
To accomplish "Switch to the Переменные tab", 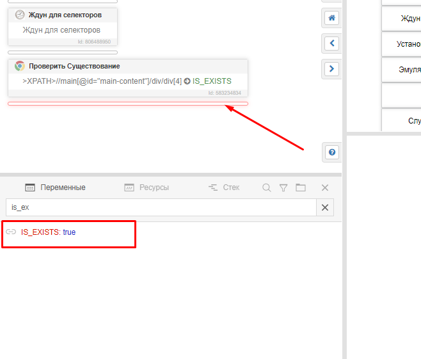I will coord(55,187).
